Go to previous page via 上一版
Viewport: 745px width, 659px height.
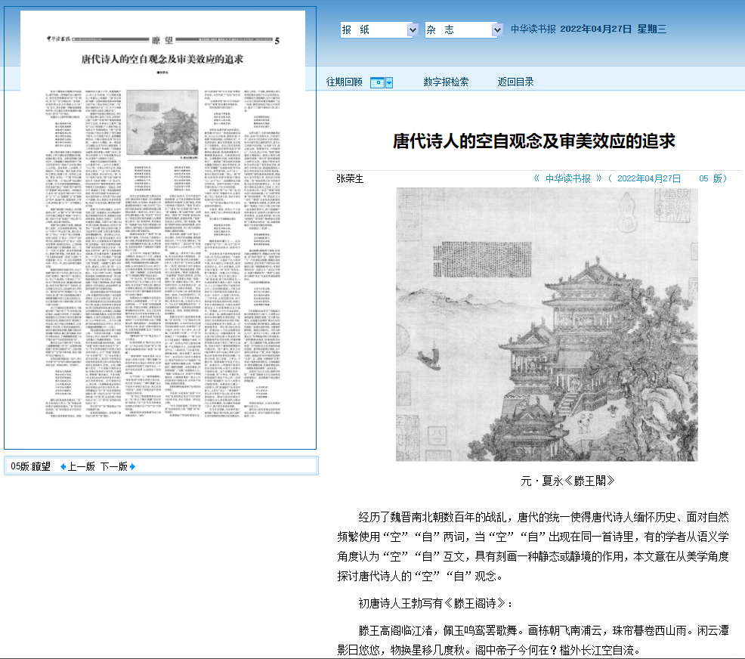coord(82,466)
